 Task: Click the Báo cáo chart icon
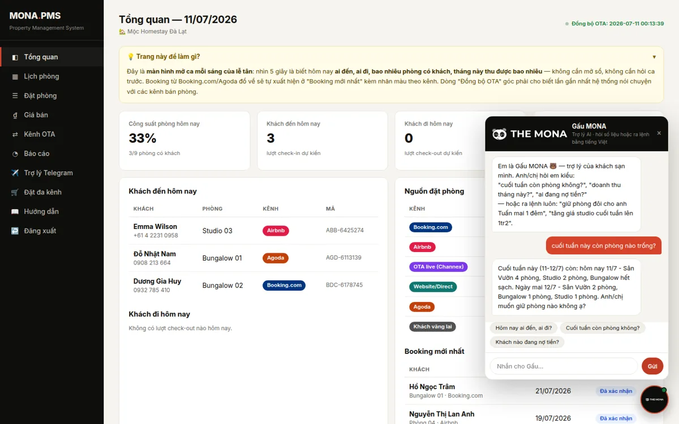pyautogui.click(x=15, y=153)
